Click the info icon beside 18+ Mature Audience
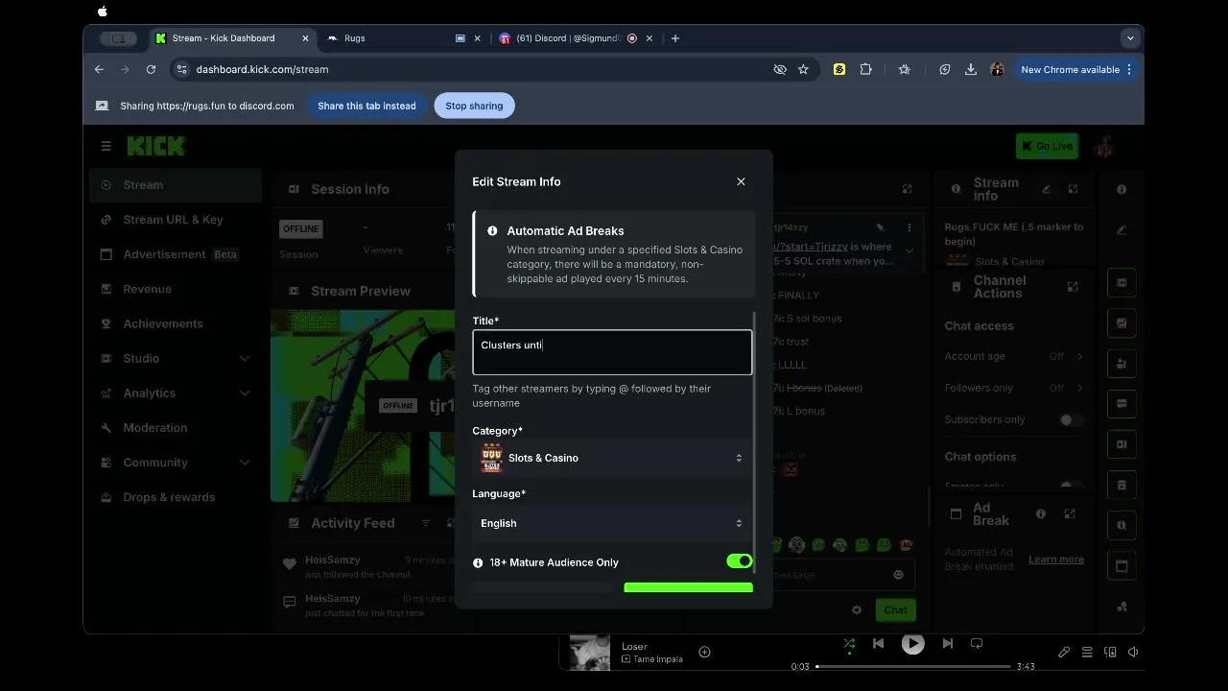 point(478,562)
